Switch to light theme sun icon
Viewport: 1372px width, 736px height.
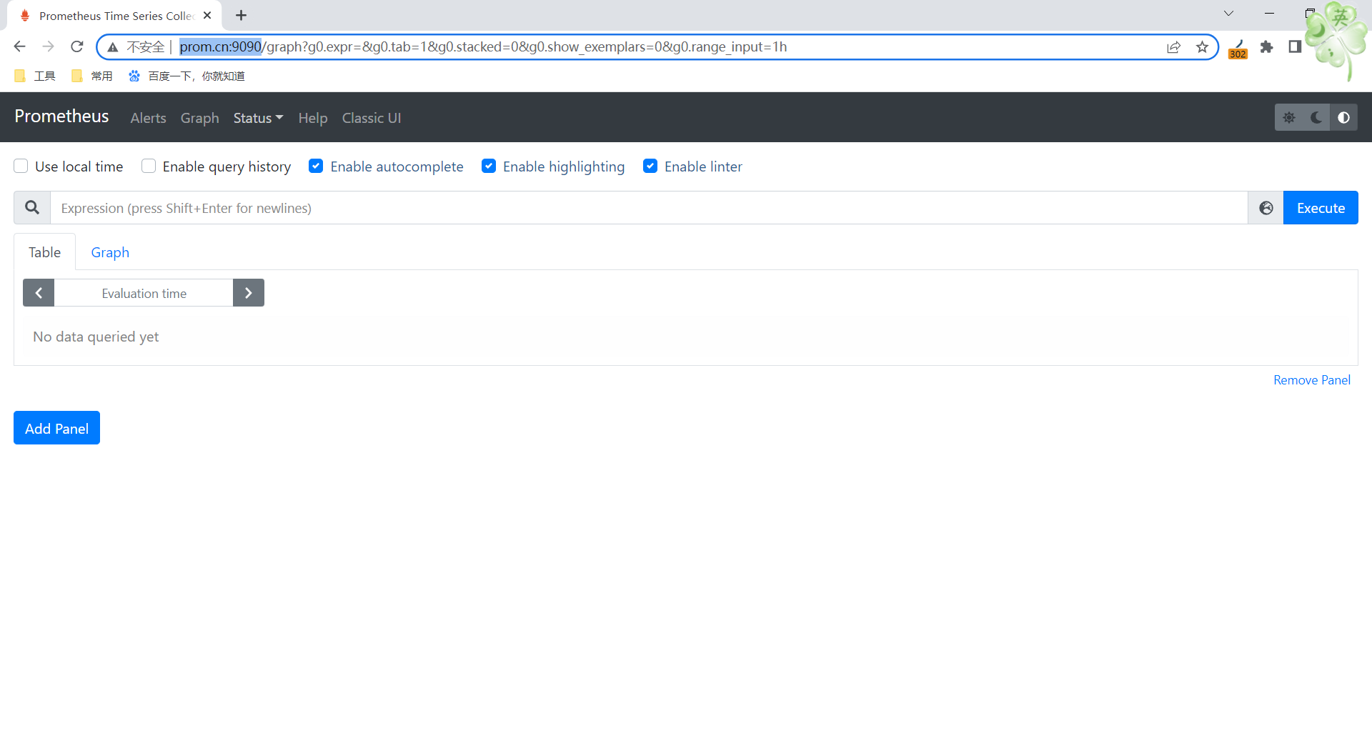click(1289, 117)
